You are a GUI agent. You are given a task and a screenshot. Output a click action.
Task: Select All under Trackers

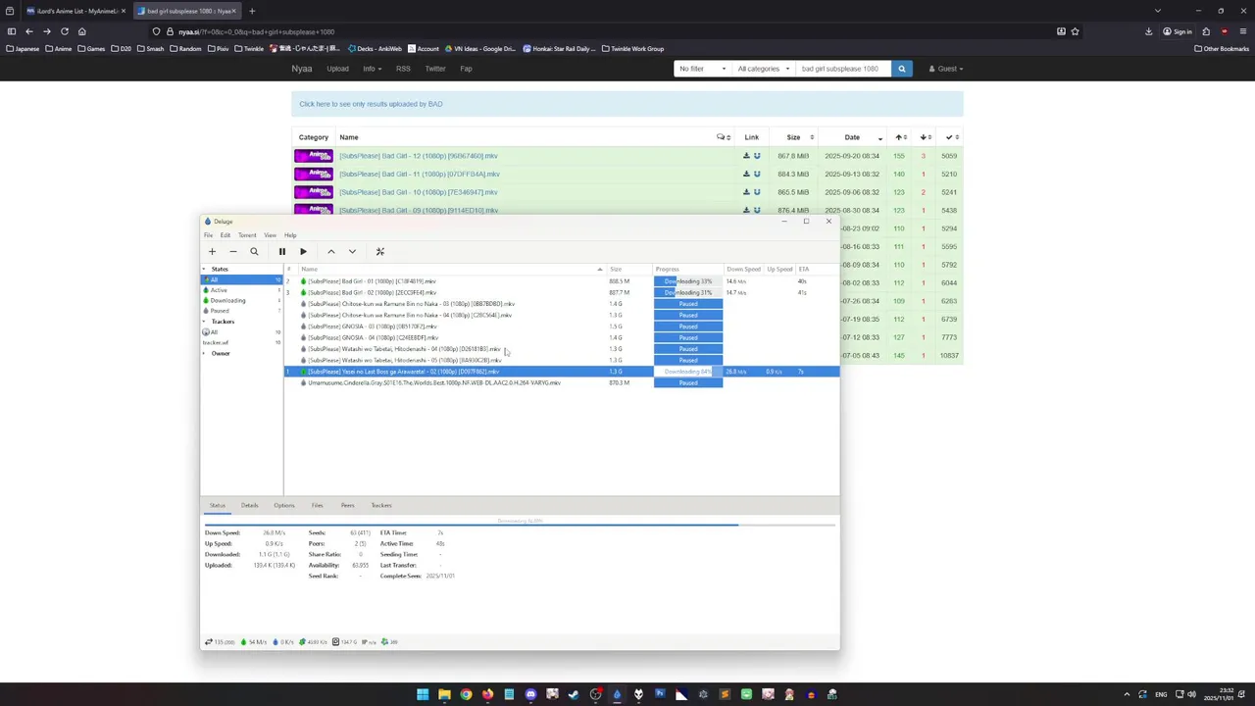point(242,332)
